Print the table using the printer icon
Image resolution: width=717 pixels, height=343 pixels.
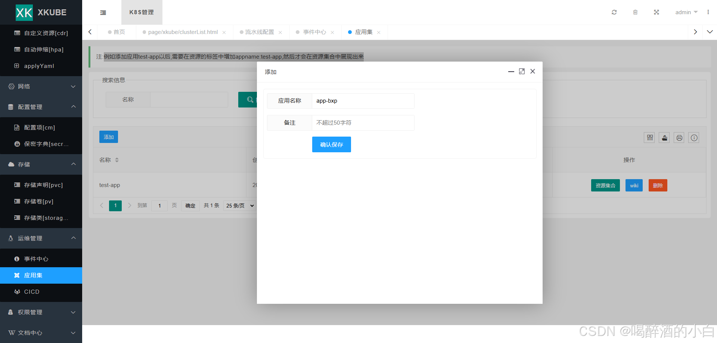[x=679, y=137]
